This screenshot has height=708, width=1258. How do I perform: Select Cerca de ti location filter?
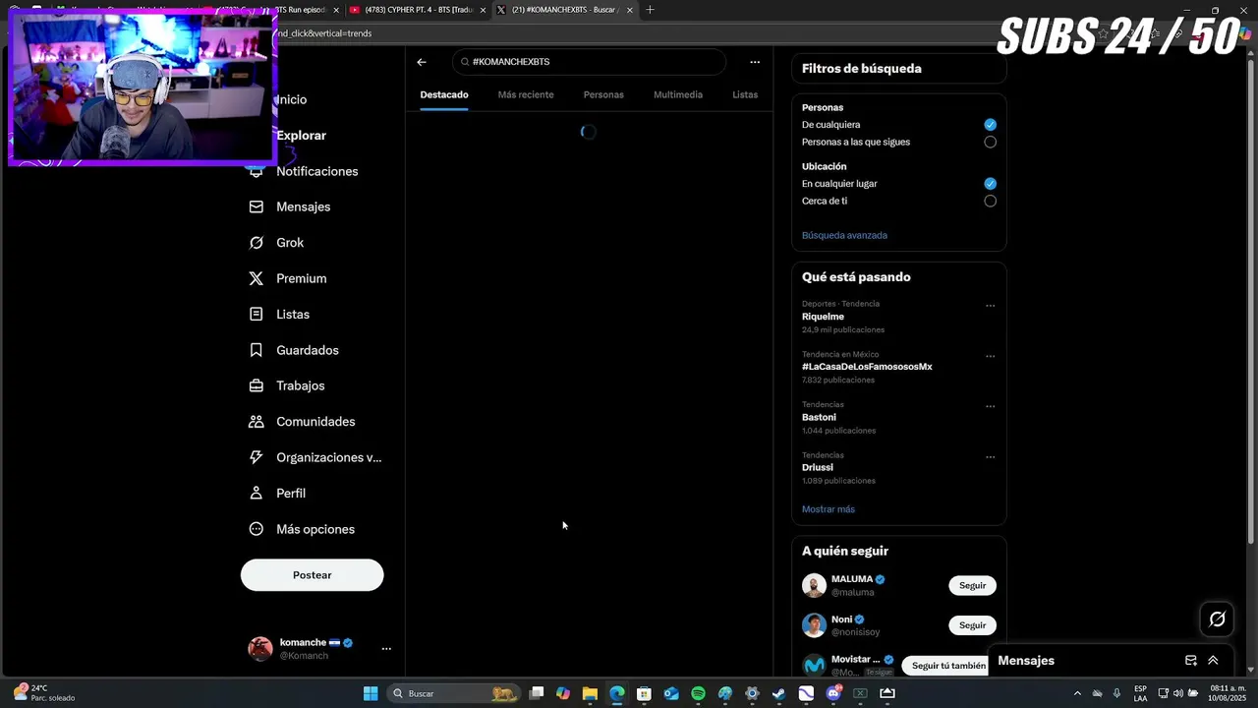[990, 201]
